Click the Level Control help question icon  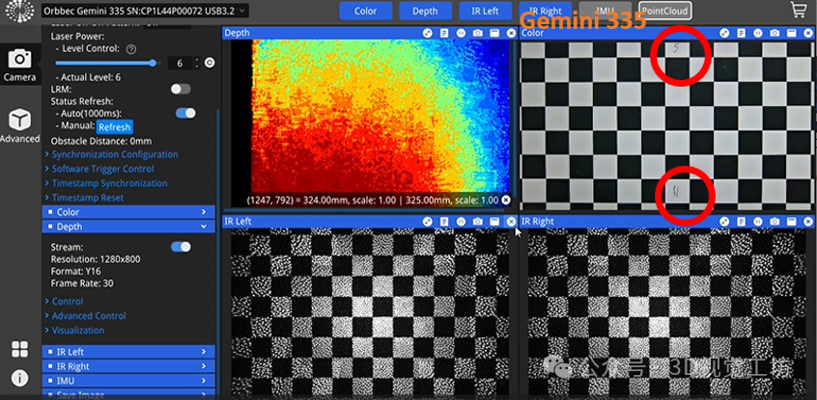pyautogui.click(x=131, y=49)
